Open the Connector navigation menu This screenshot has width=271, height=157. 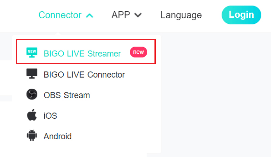[66, 15]
